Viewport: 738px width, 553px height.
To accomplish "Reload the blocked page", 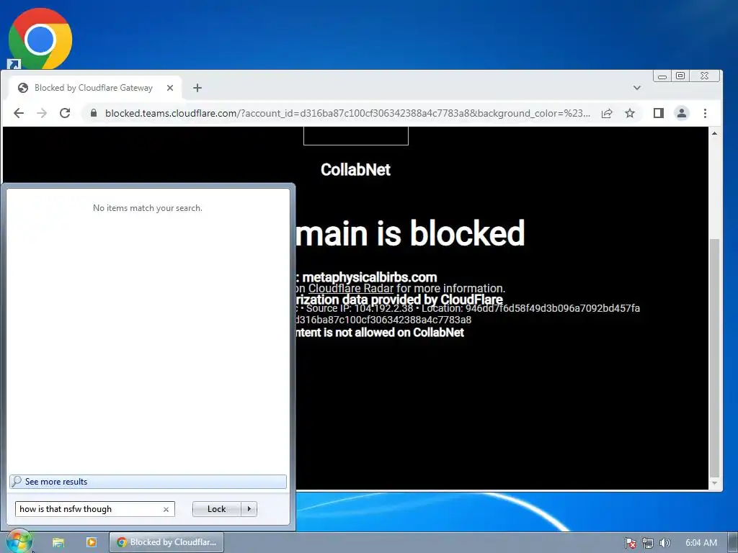I will tap(65, 113).
